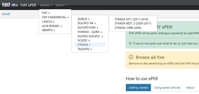
Task: Open the Search dropdown menu
Action: 62,5
